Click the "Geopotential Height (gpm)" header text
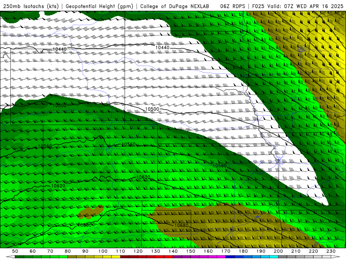Image resolution: width=346 pixels, height=259 pixels. (x=99, y=6)
